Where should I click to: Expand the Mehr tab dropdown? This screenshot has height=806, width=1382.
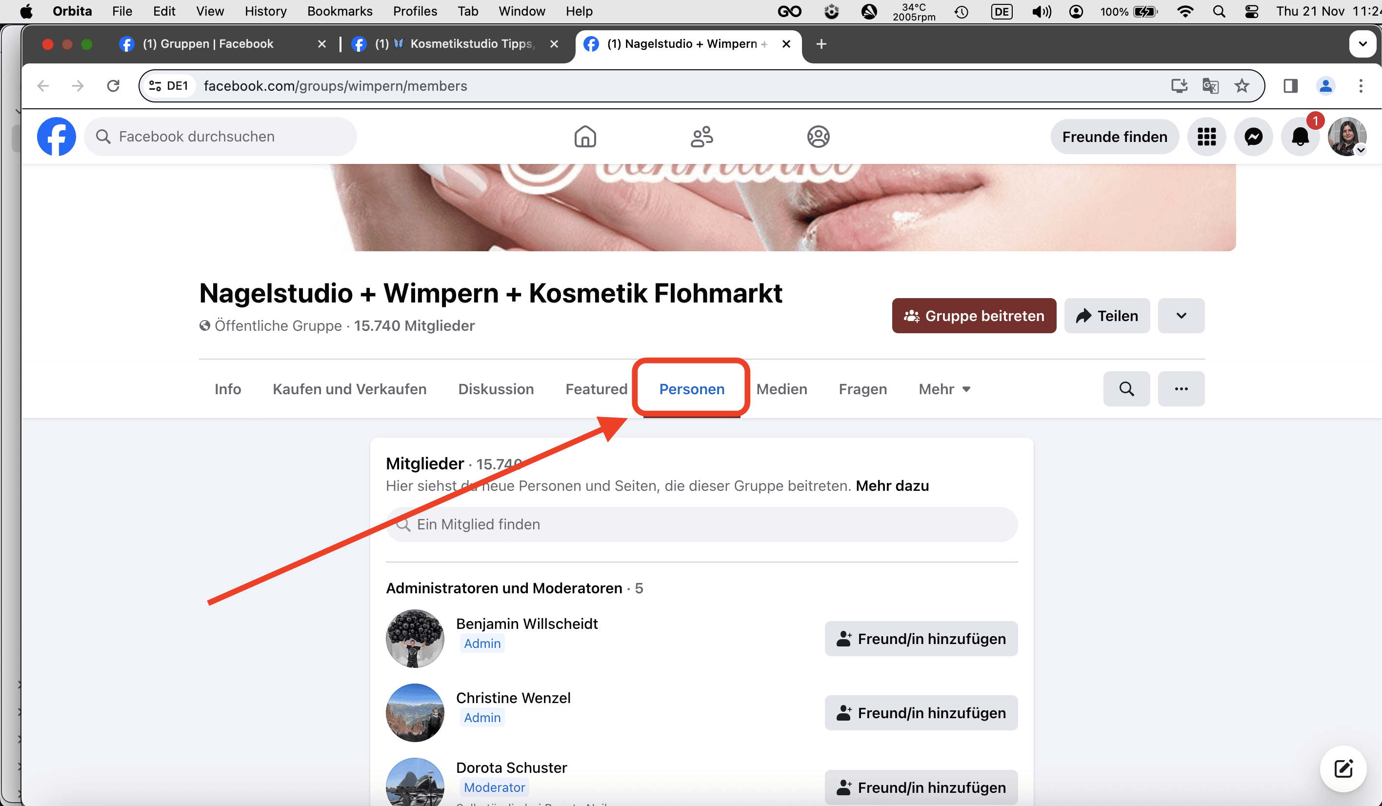tap(944, 389)
